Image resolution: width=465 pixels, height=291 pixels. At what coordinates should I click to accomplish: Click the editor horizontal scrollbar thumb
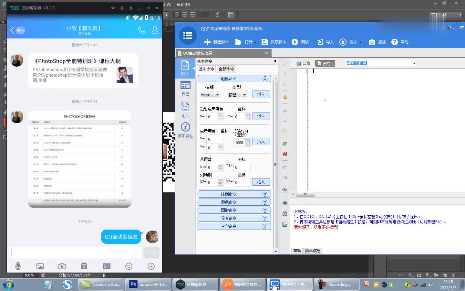[305, 194]
